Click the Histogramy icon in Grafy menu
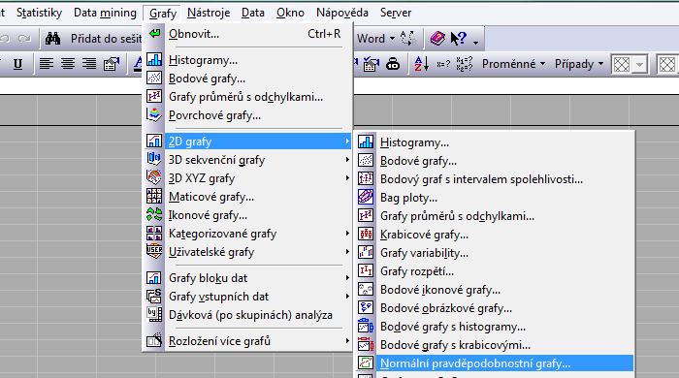 pos(154,60)
